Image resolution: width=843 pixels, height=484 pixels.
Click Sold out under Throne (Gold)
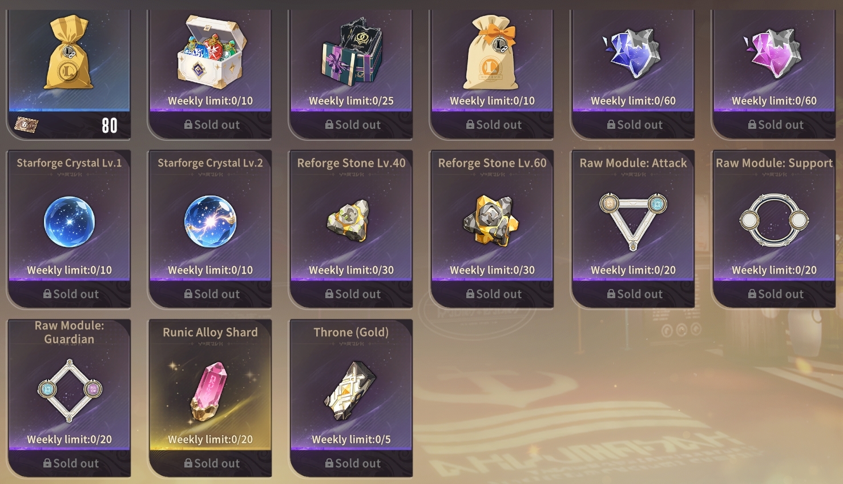pyautogui.click(x=352, y=463)
